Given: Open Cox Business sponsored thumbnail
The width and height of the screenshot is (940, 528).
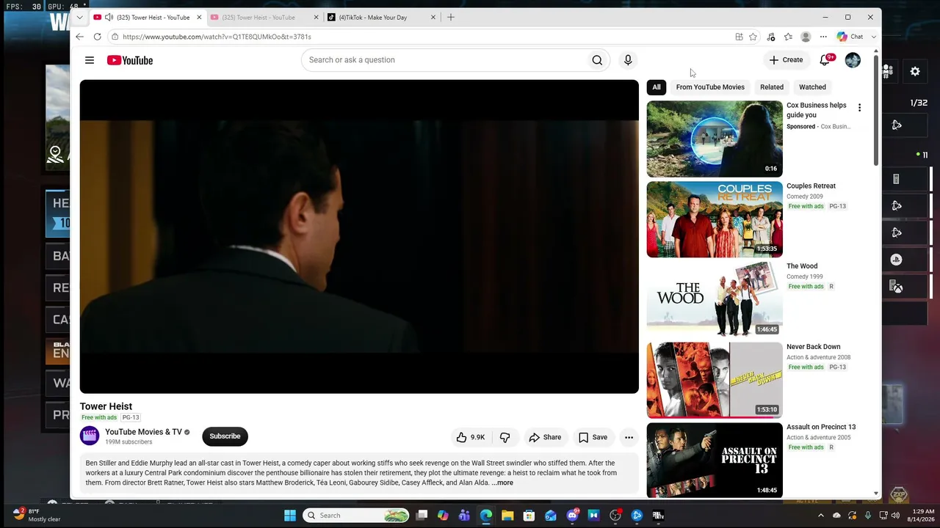Looking at the screenshot, I should pos(715,139).
